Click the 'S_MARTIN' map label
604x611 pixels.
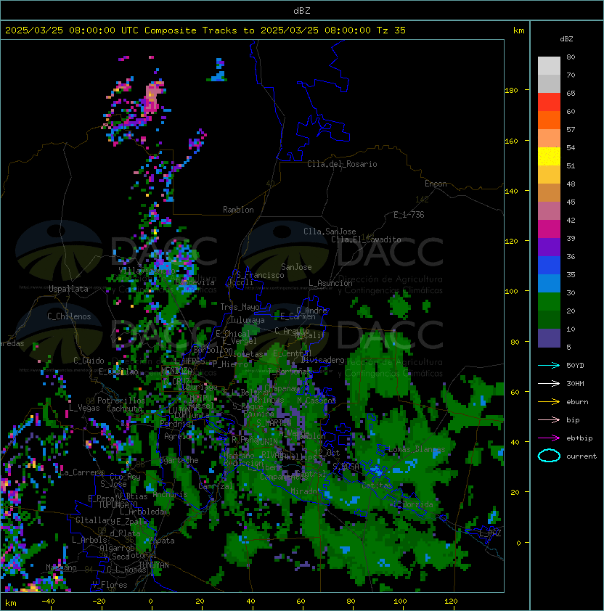coord(274,423)
